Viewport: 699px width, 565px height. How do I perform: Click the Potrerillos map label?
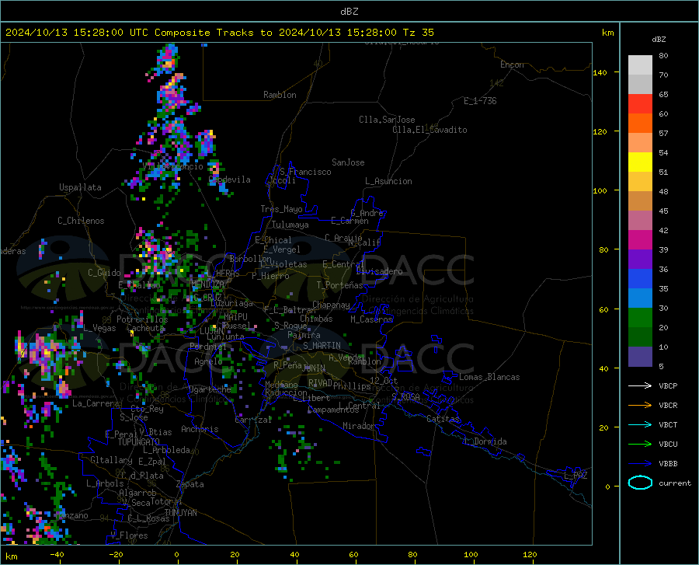(142, 319)
